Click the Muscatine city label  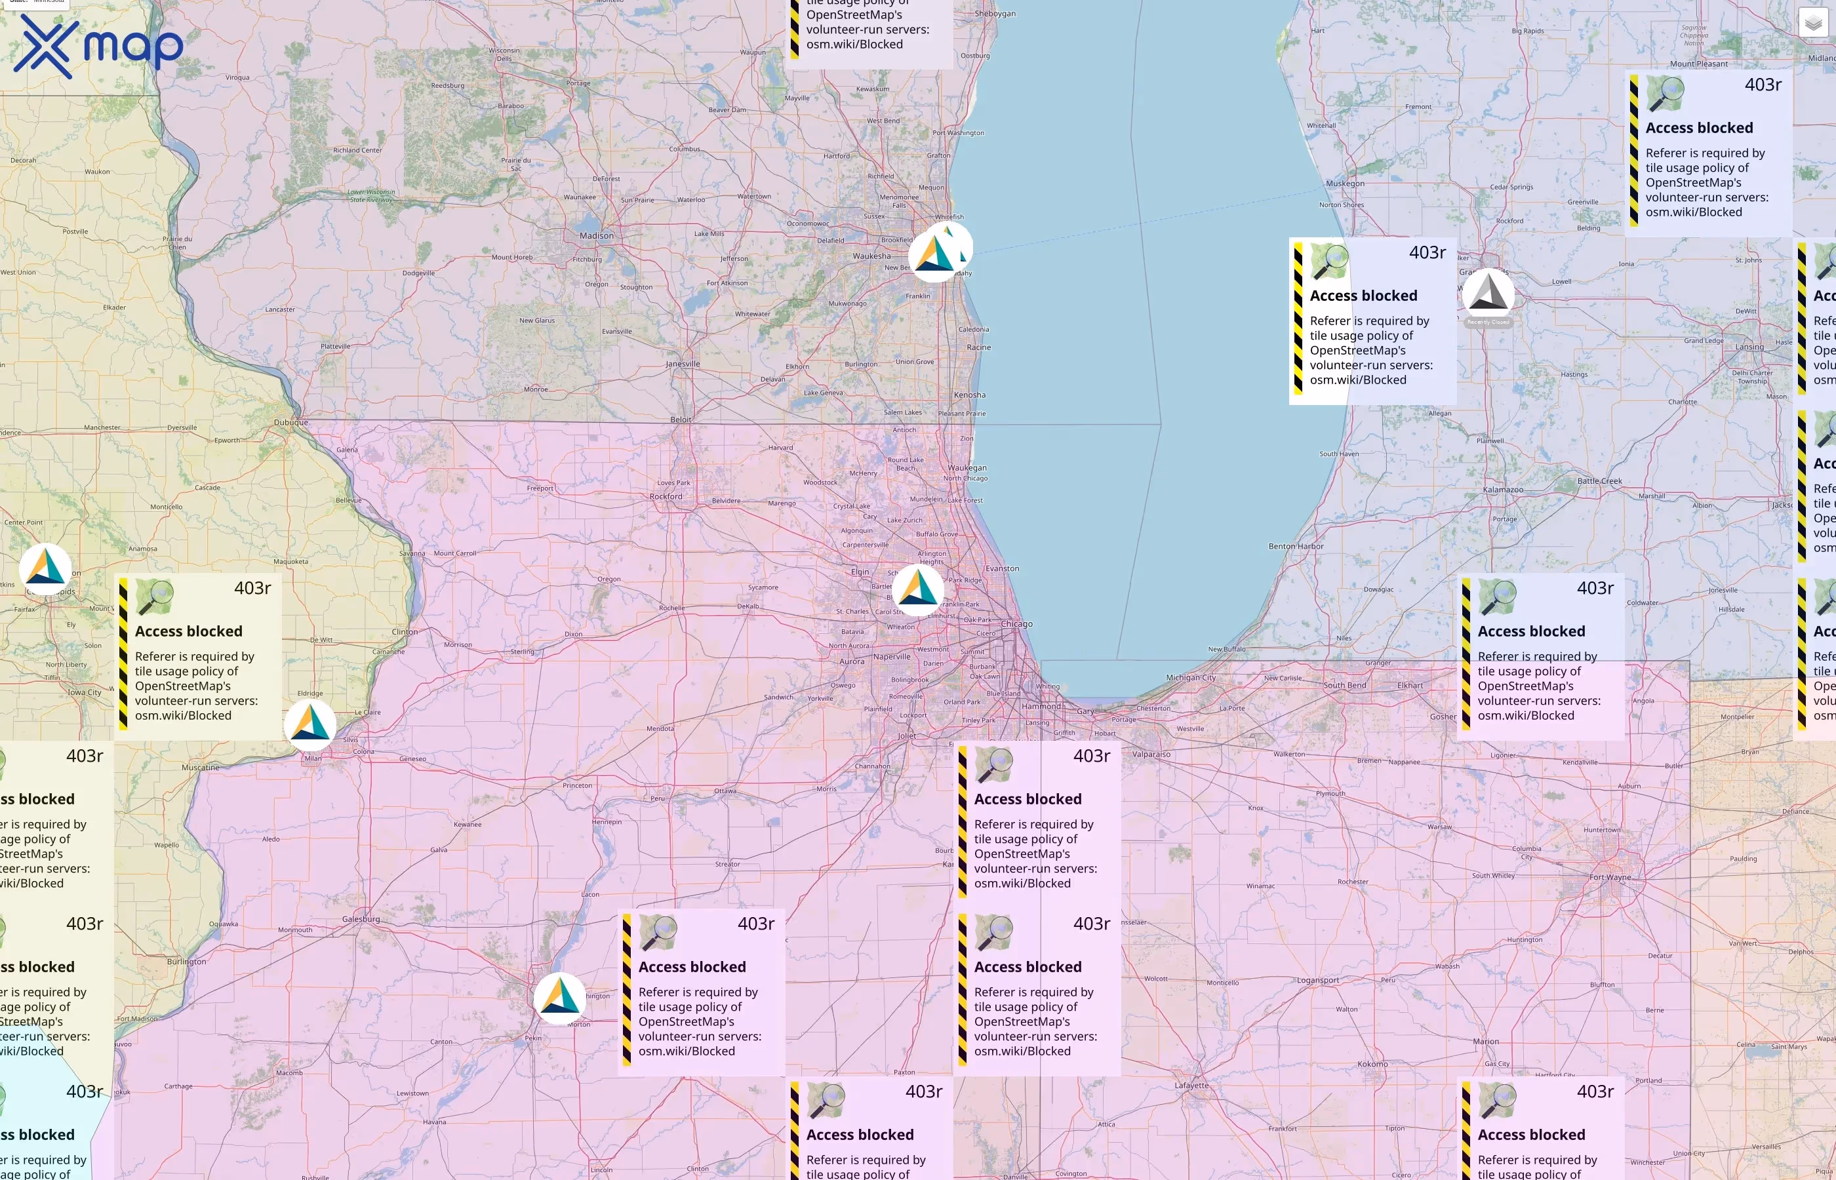tap(200, 768)
